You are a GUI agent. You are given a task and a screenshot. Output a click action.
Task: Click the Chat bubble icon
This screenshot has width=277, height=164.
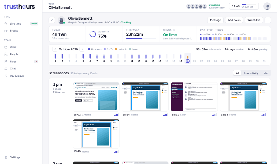pos(6,69)
